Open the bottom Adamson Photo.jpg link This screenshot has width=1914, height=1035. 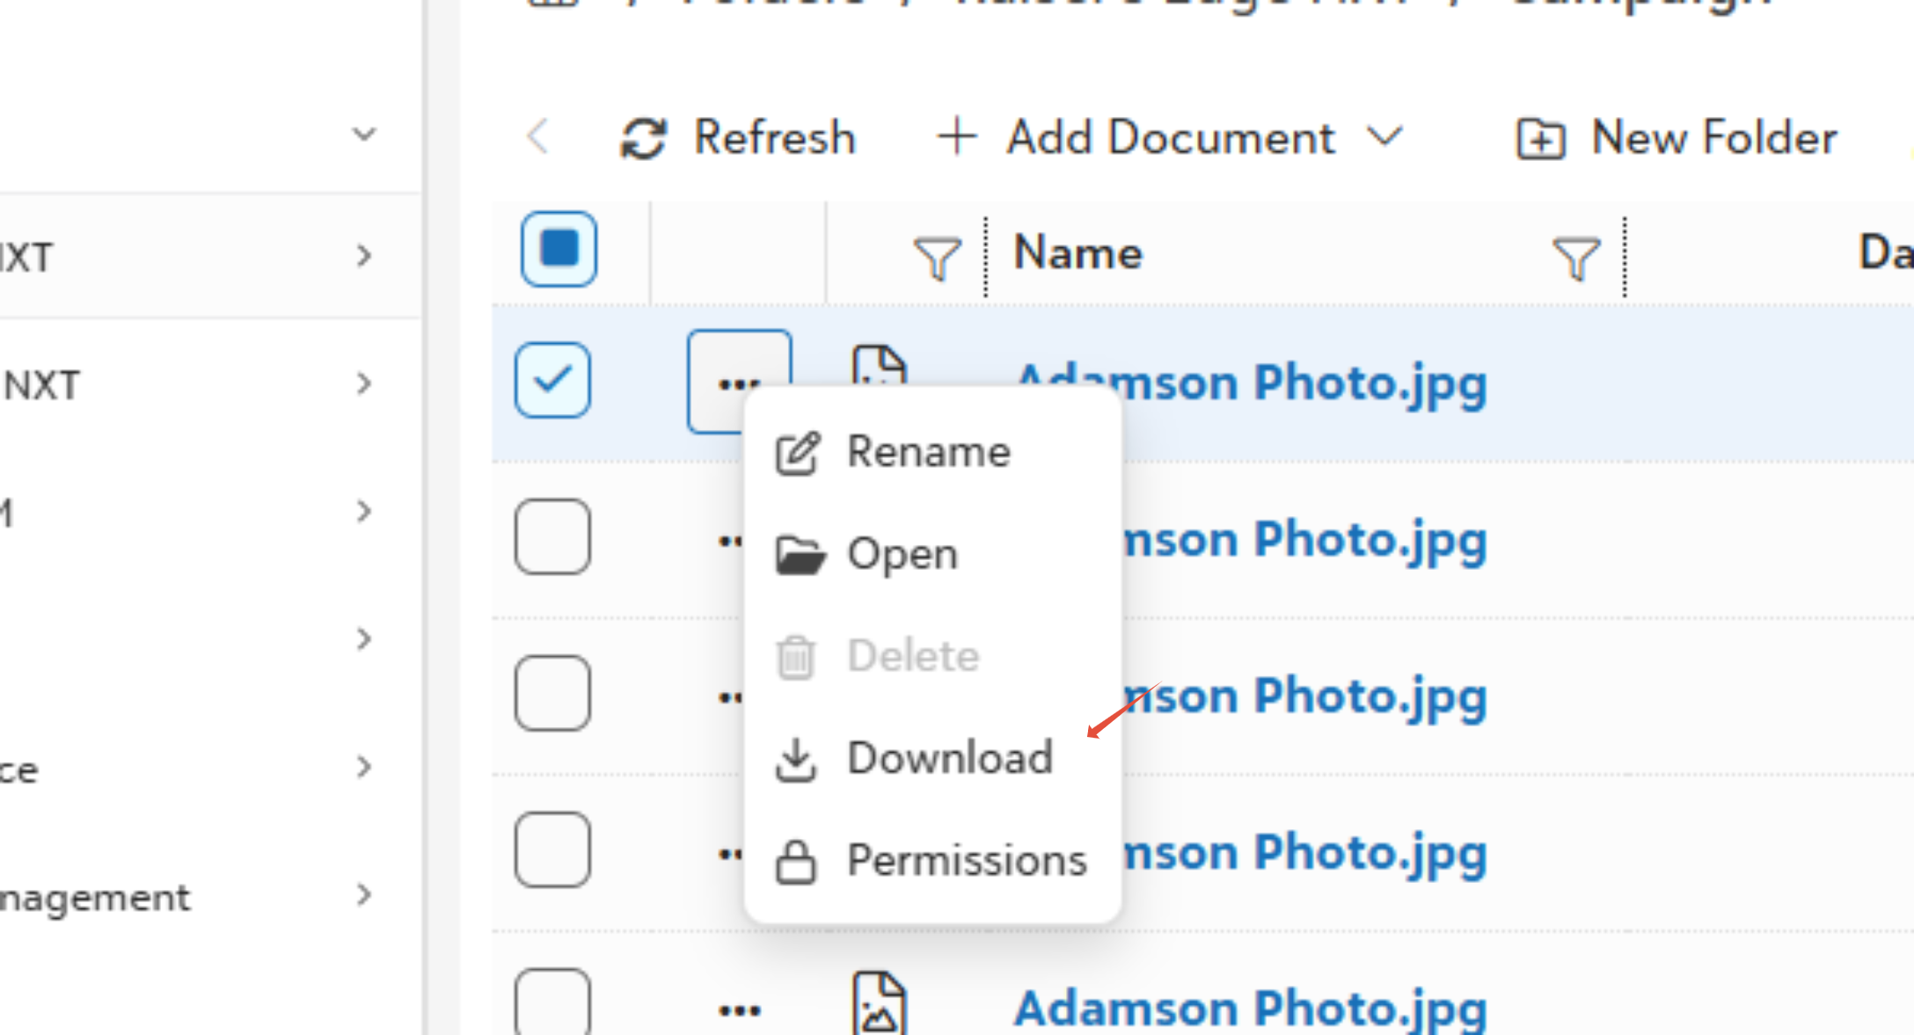coord(1250,1008)
